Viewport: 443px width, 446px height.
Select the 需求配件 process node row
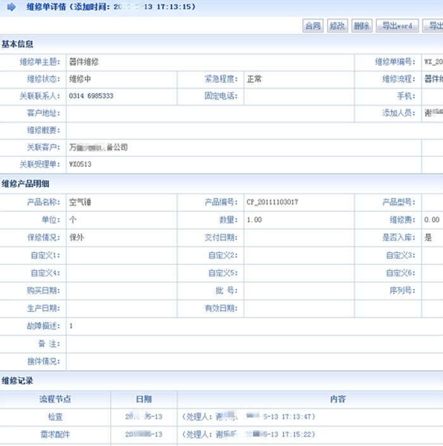[55, 435]
